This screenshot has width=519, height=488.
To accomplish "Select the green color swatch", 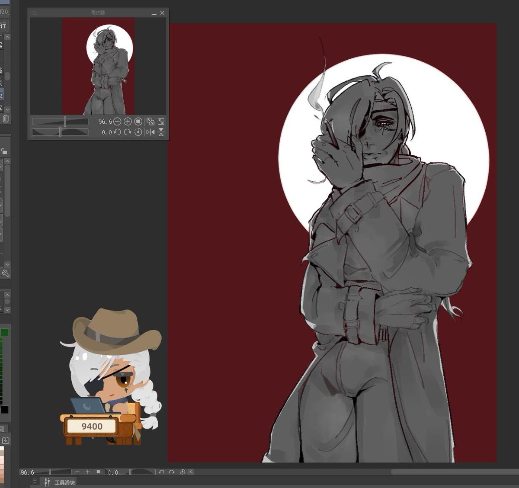I will click(4, 332).
